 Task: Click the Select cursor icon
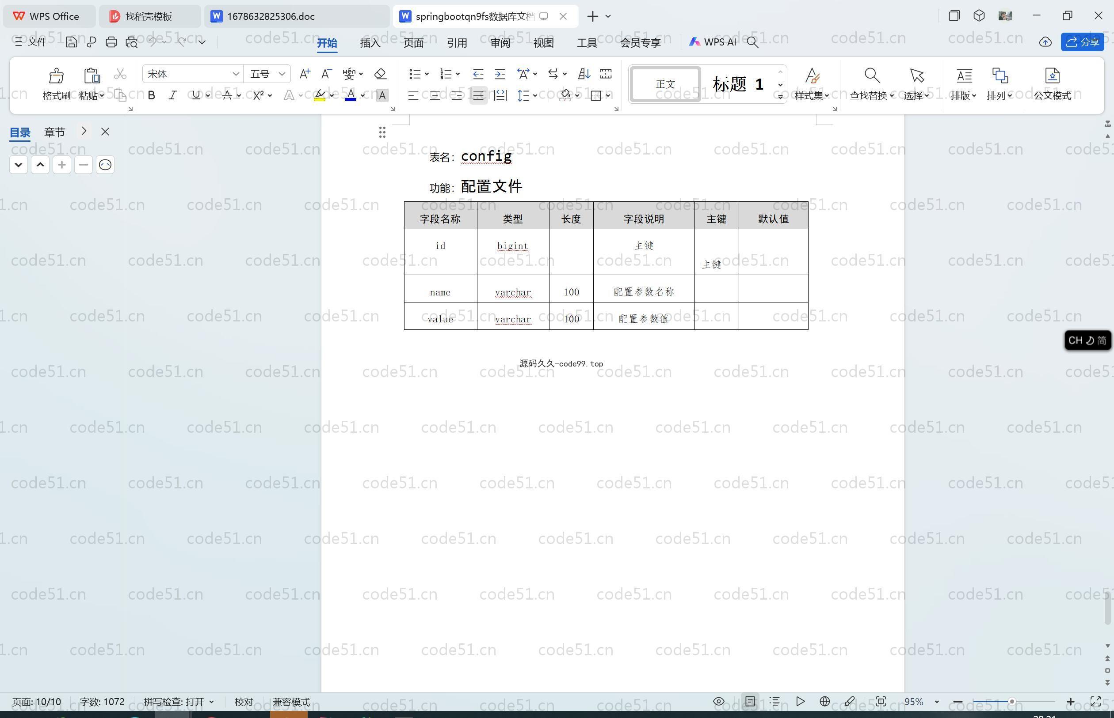(x=916, y=75)
